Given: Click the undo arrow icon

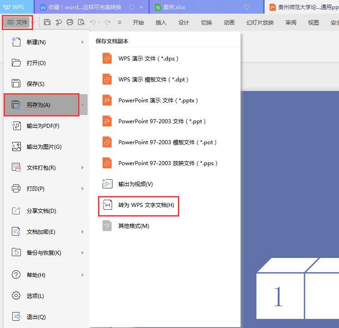Looking at the screenshot, I should coord(93,22).
